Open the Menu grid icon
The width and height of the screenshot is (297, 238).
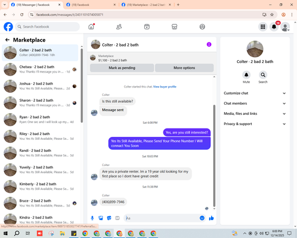point(263,27)
